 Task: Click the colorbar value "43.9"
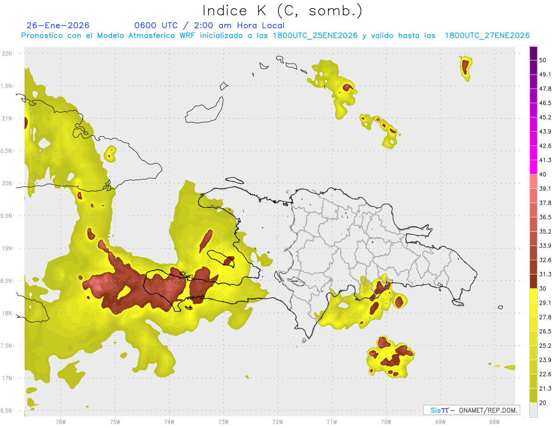545,132
